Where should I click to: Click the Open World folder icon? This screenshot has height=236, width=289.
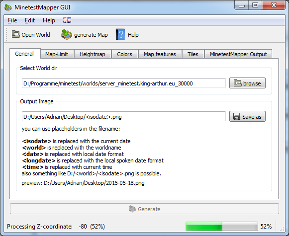pyautogui.click(x=15, y=34)
